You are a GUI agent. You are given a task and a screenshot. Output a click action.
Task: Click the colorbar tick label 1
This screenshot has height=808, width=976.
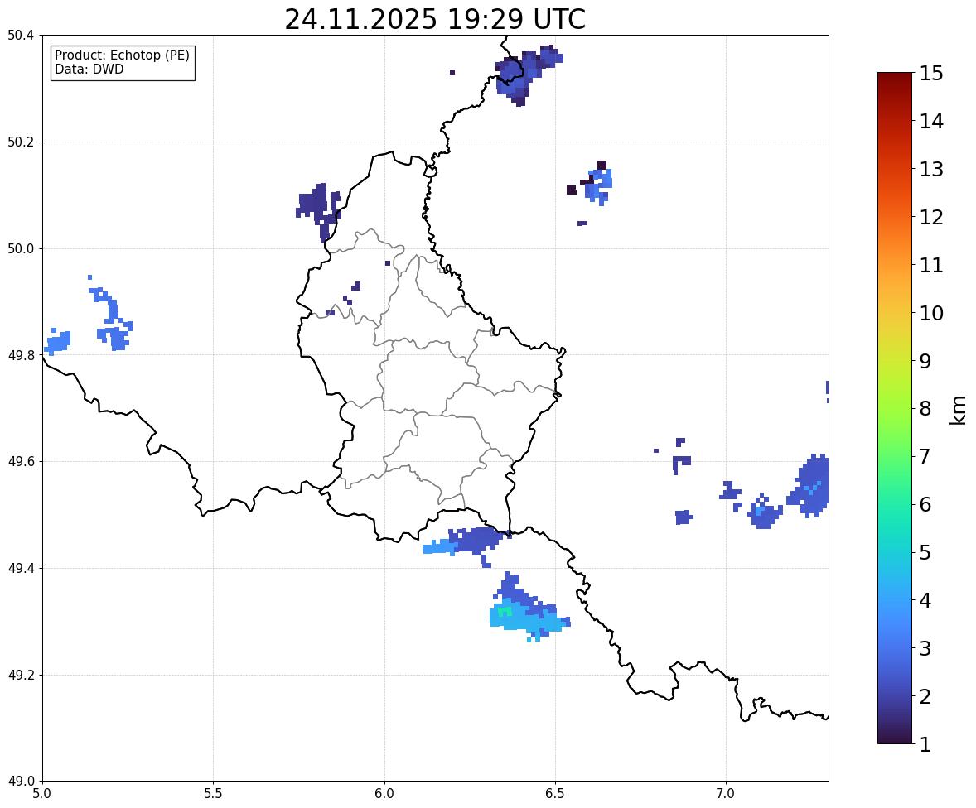pyautogui.click(x=925, y=744)
